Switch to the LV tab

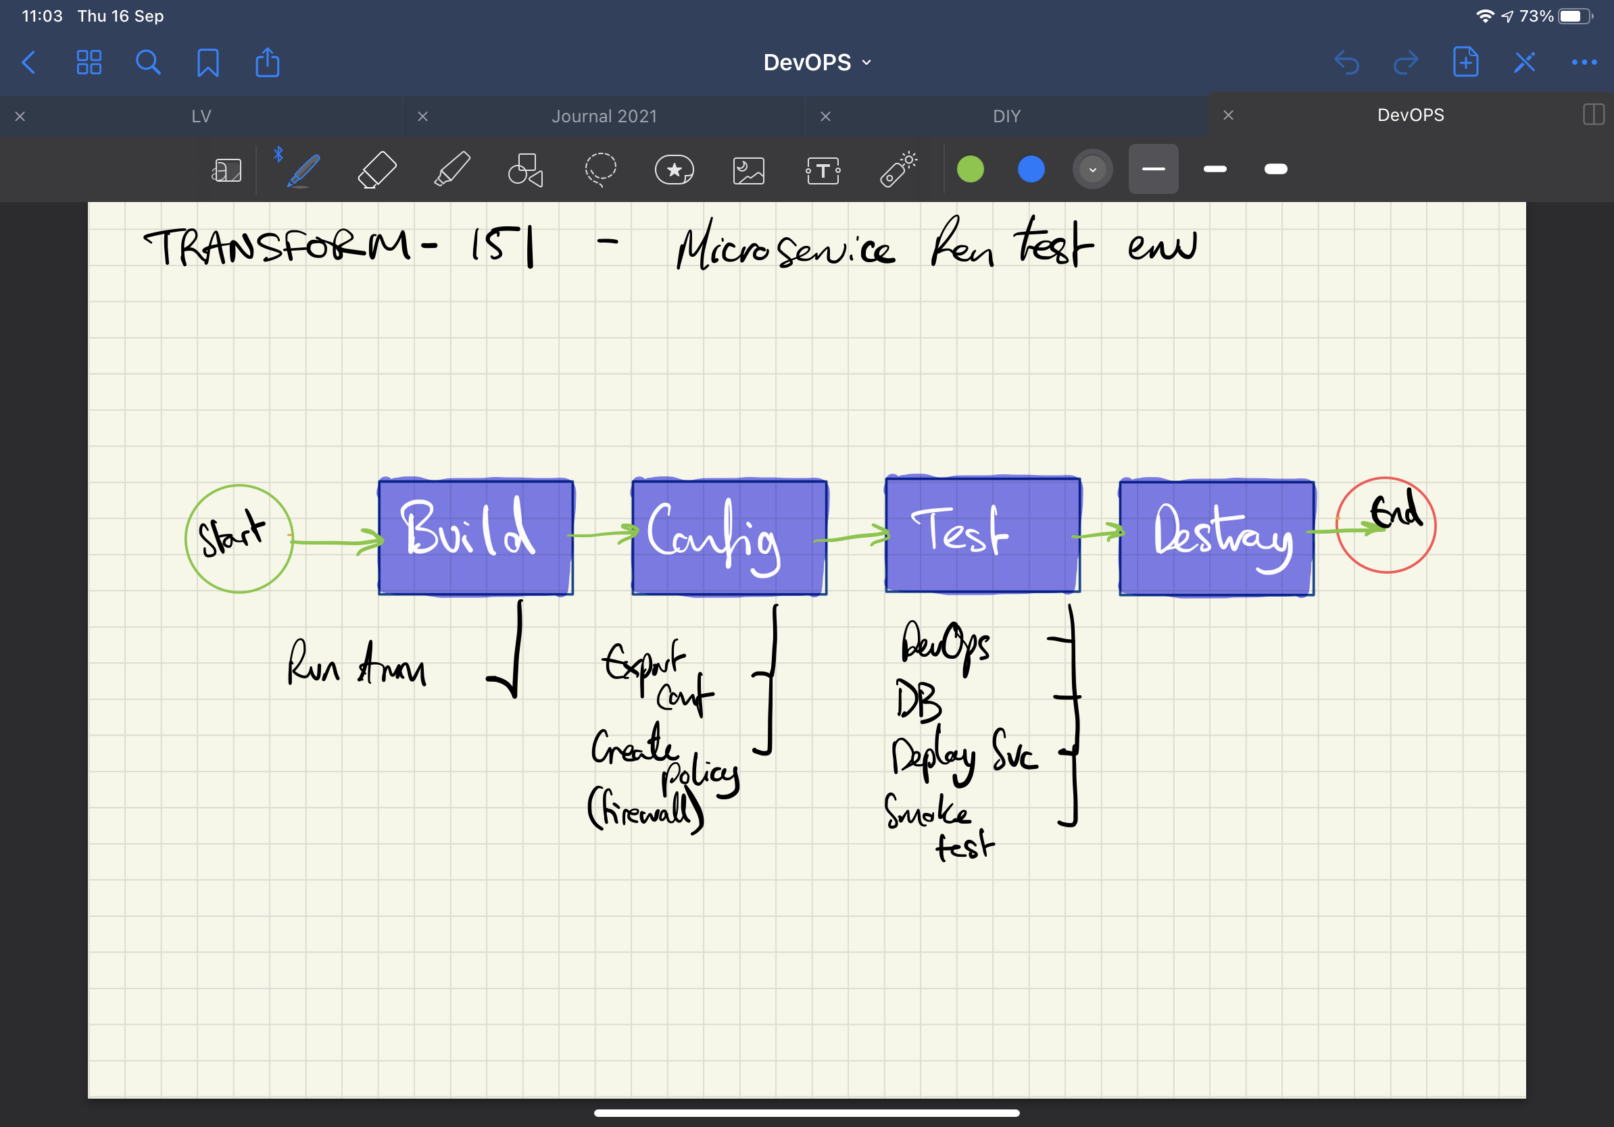click(201, 116)
